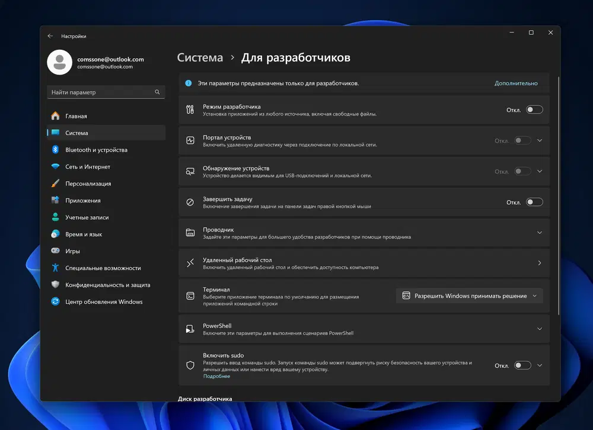Click the Учетные записи person icon

pos(55,217)
